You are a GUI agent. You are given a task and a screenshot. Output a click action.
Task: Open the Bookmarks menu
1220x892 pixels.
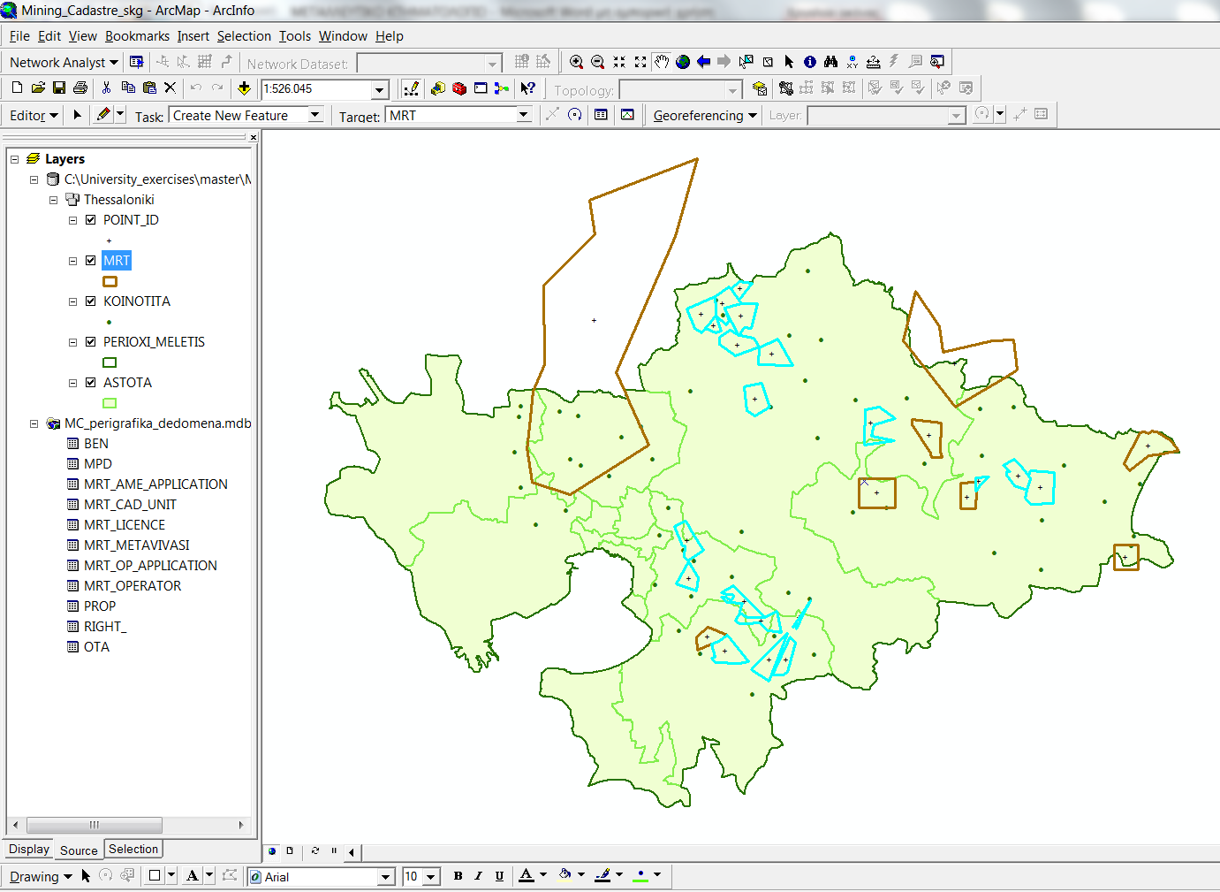pyautogui.click(x=137, y=36)
